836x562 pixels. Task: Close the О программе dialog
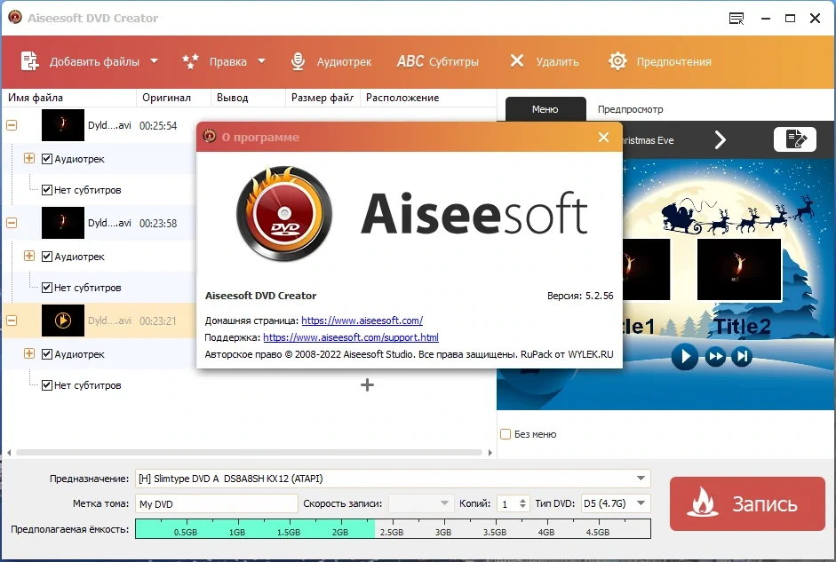click(x=603, y=138)
